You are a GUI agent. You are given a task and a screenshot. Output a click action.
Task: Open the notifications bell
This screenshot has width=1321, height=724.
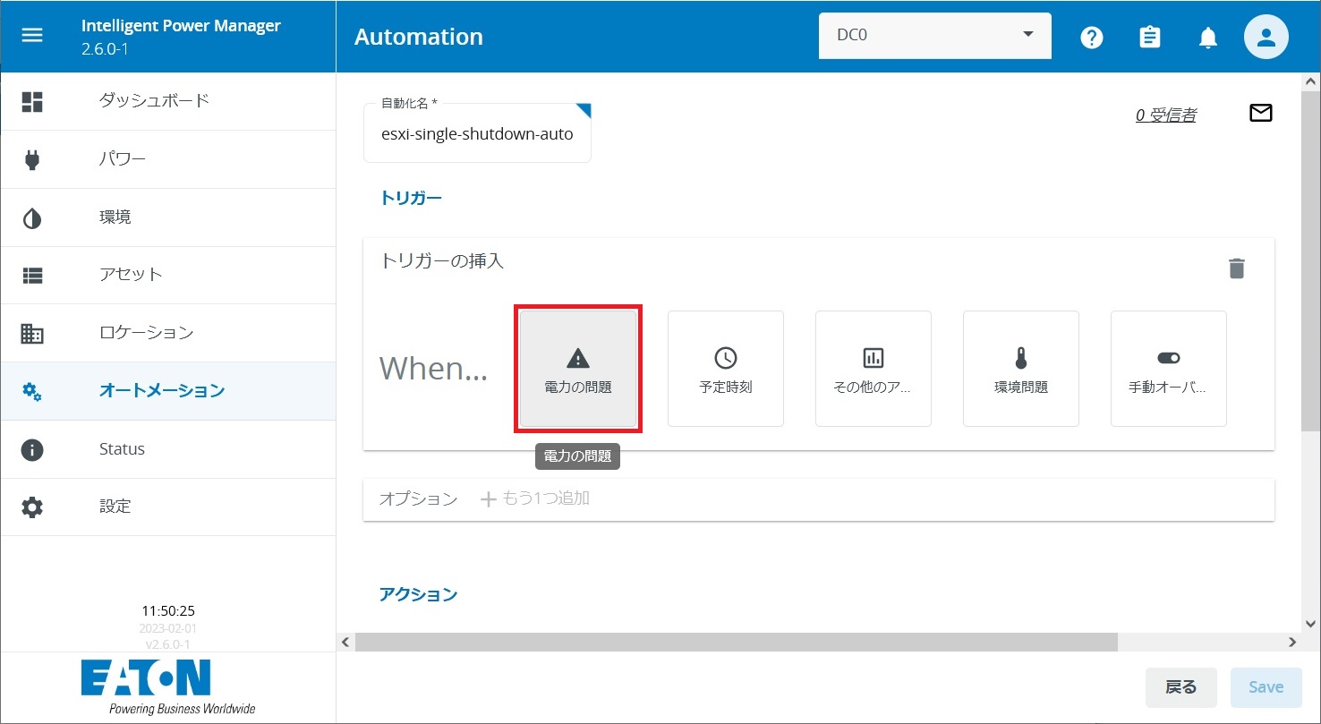(1207, 37)
